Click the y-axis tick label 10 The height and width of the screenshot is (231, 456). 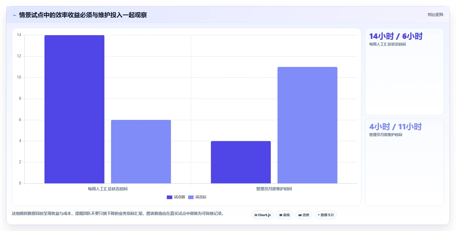[x=19, y=77]
